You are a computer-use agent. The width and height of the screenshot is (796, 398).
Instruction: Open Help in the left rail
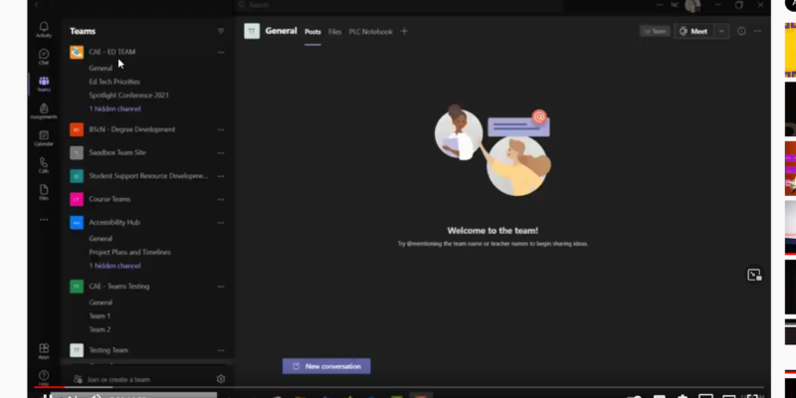tap(44, 378)
